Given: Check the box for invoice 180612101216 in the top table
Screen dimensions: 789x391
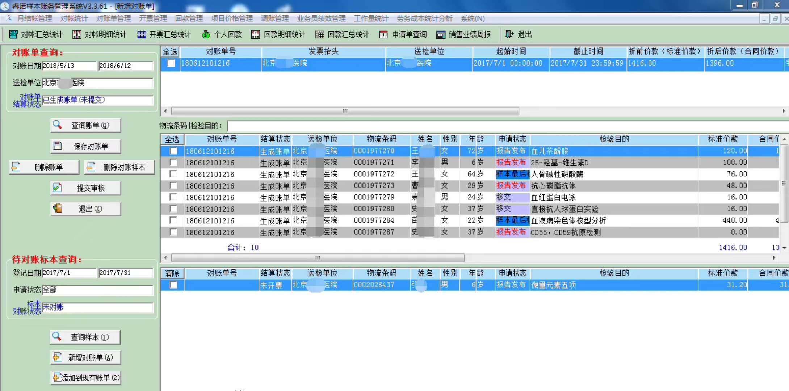Looking at the screenshot, I should point(171,63).
